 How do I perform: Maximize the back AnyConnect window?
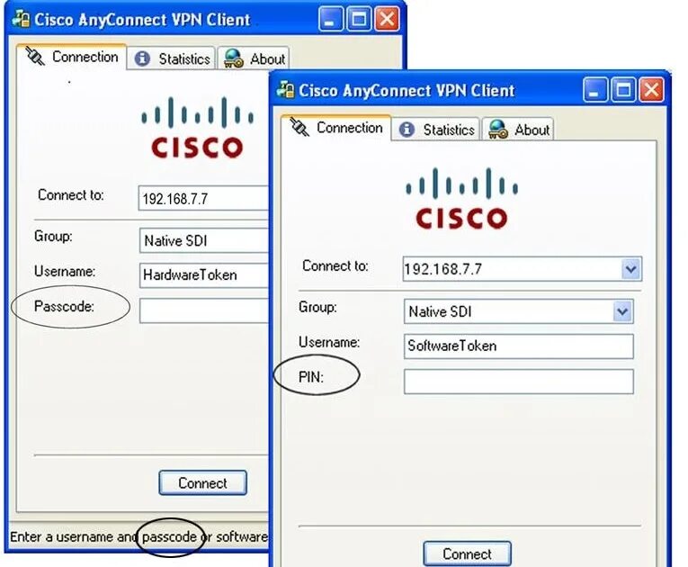[x=359, y=19]
